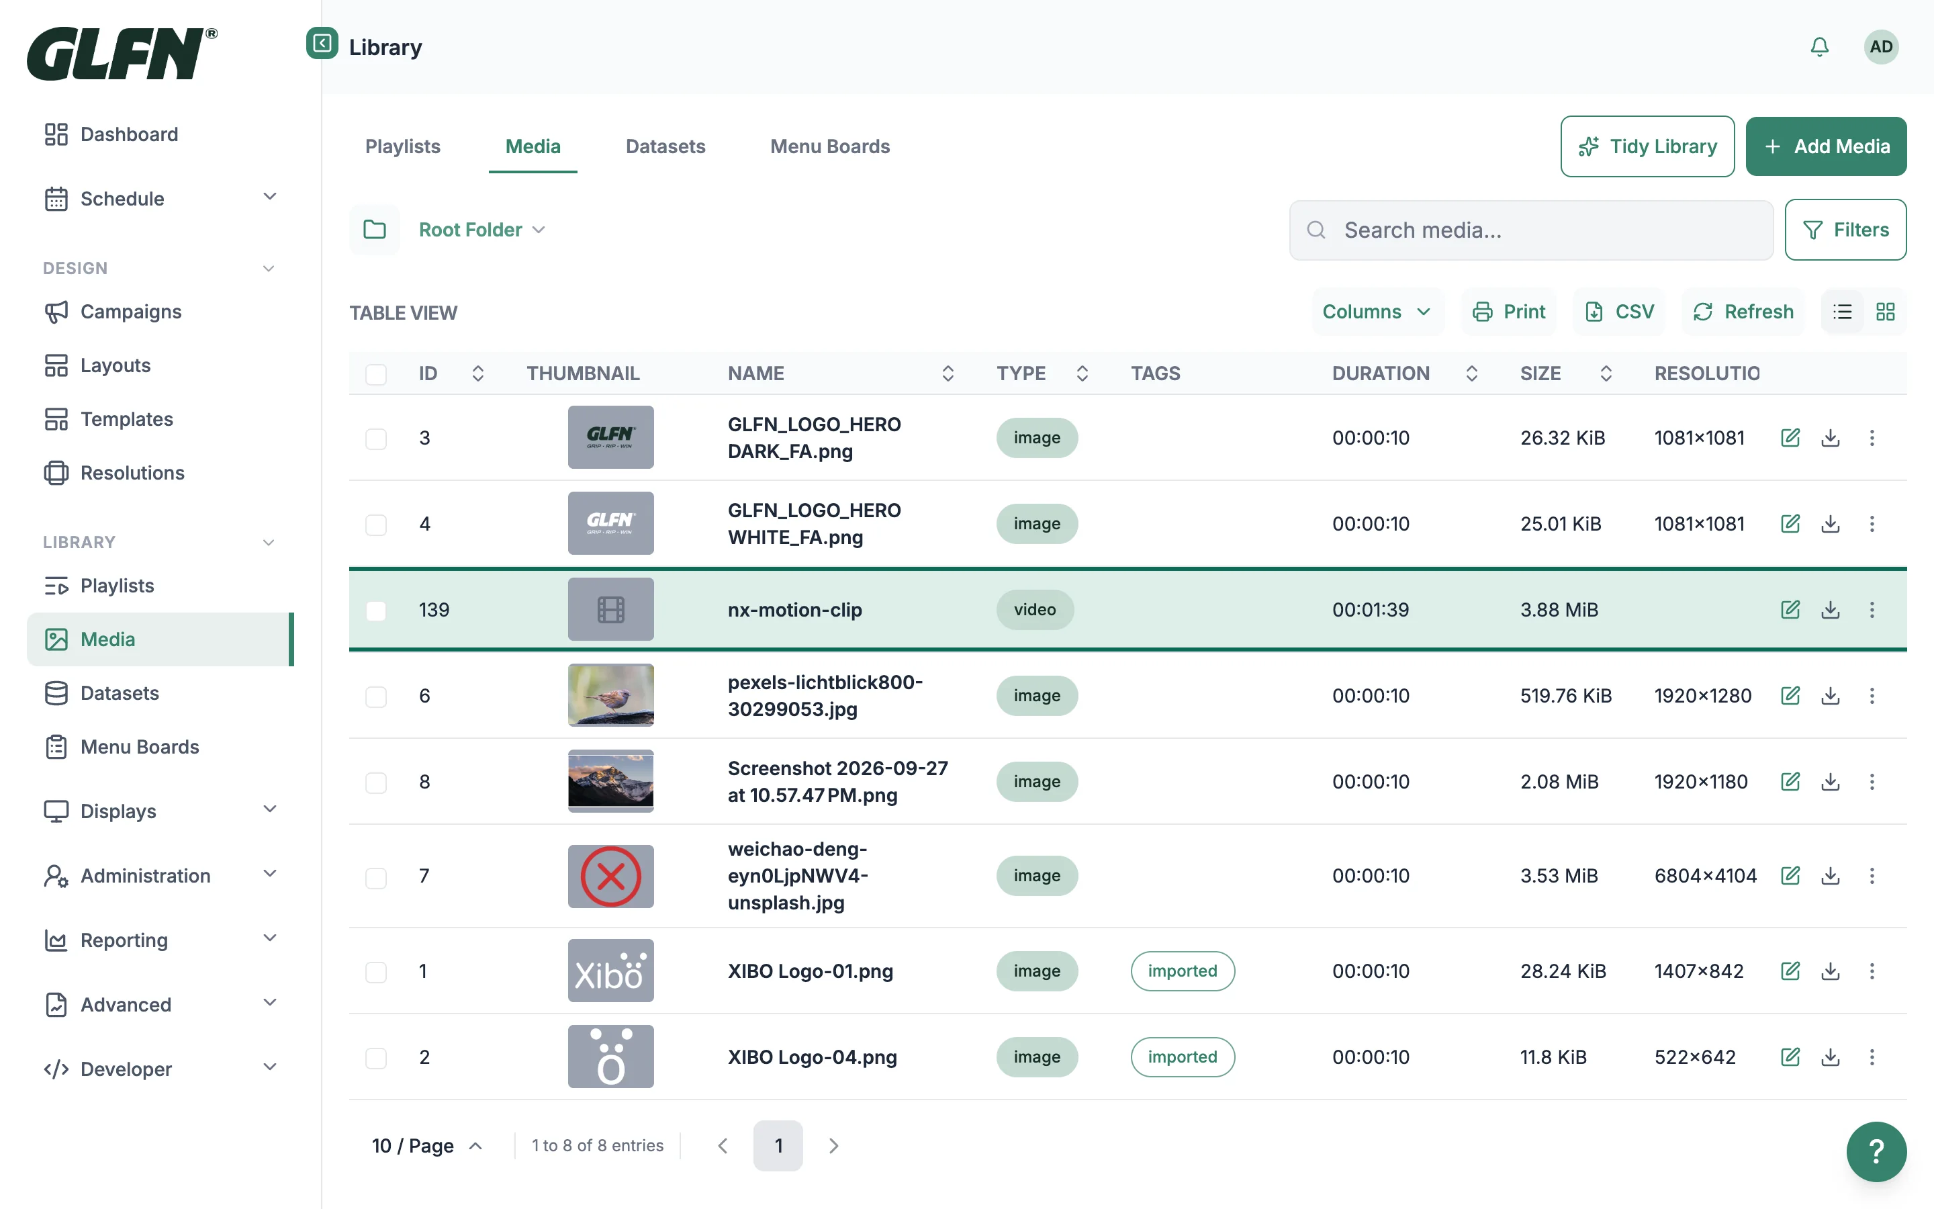Open more actions for GLFN_LOGO_HERO DARK_FA.png

[x=1872, y=437]
